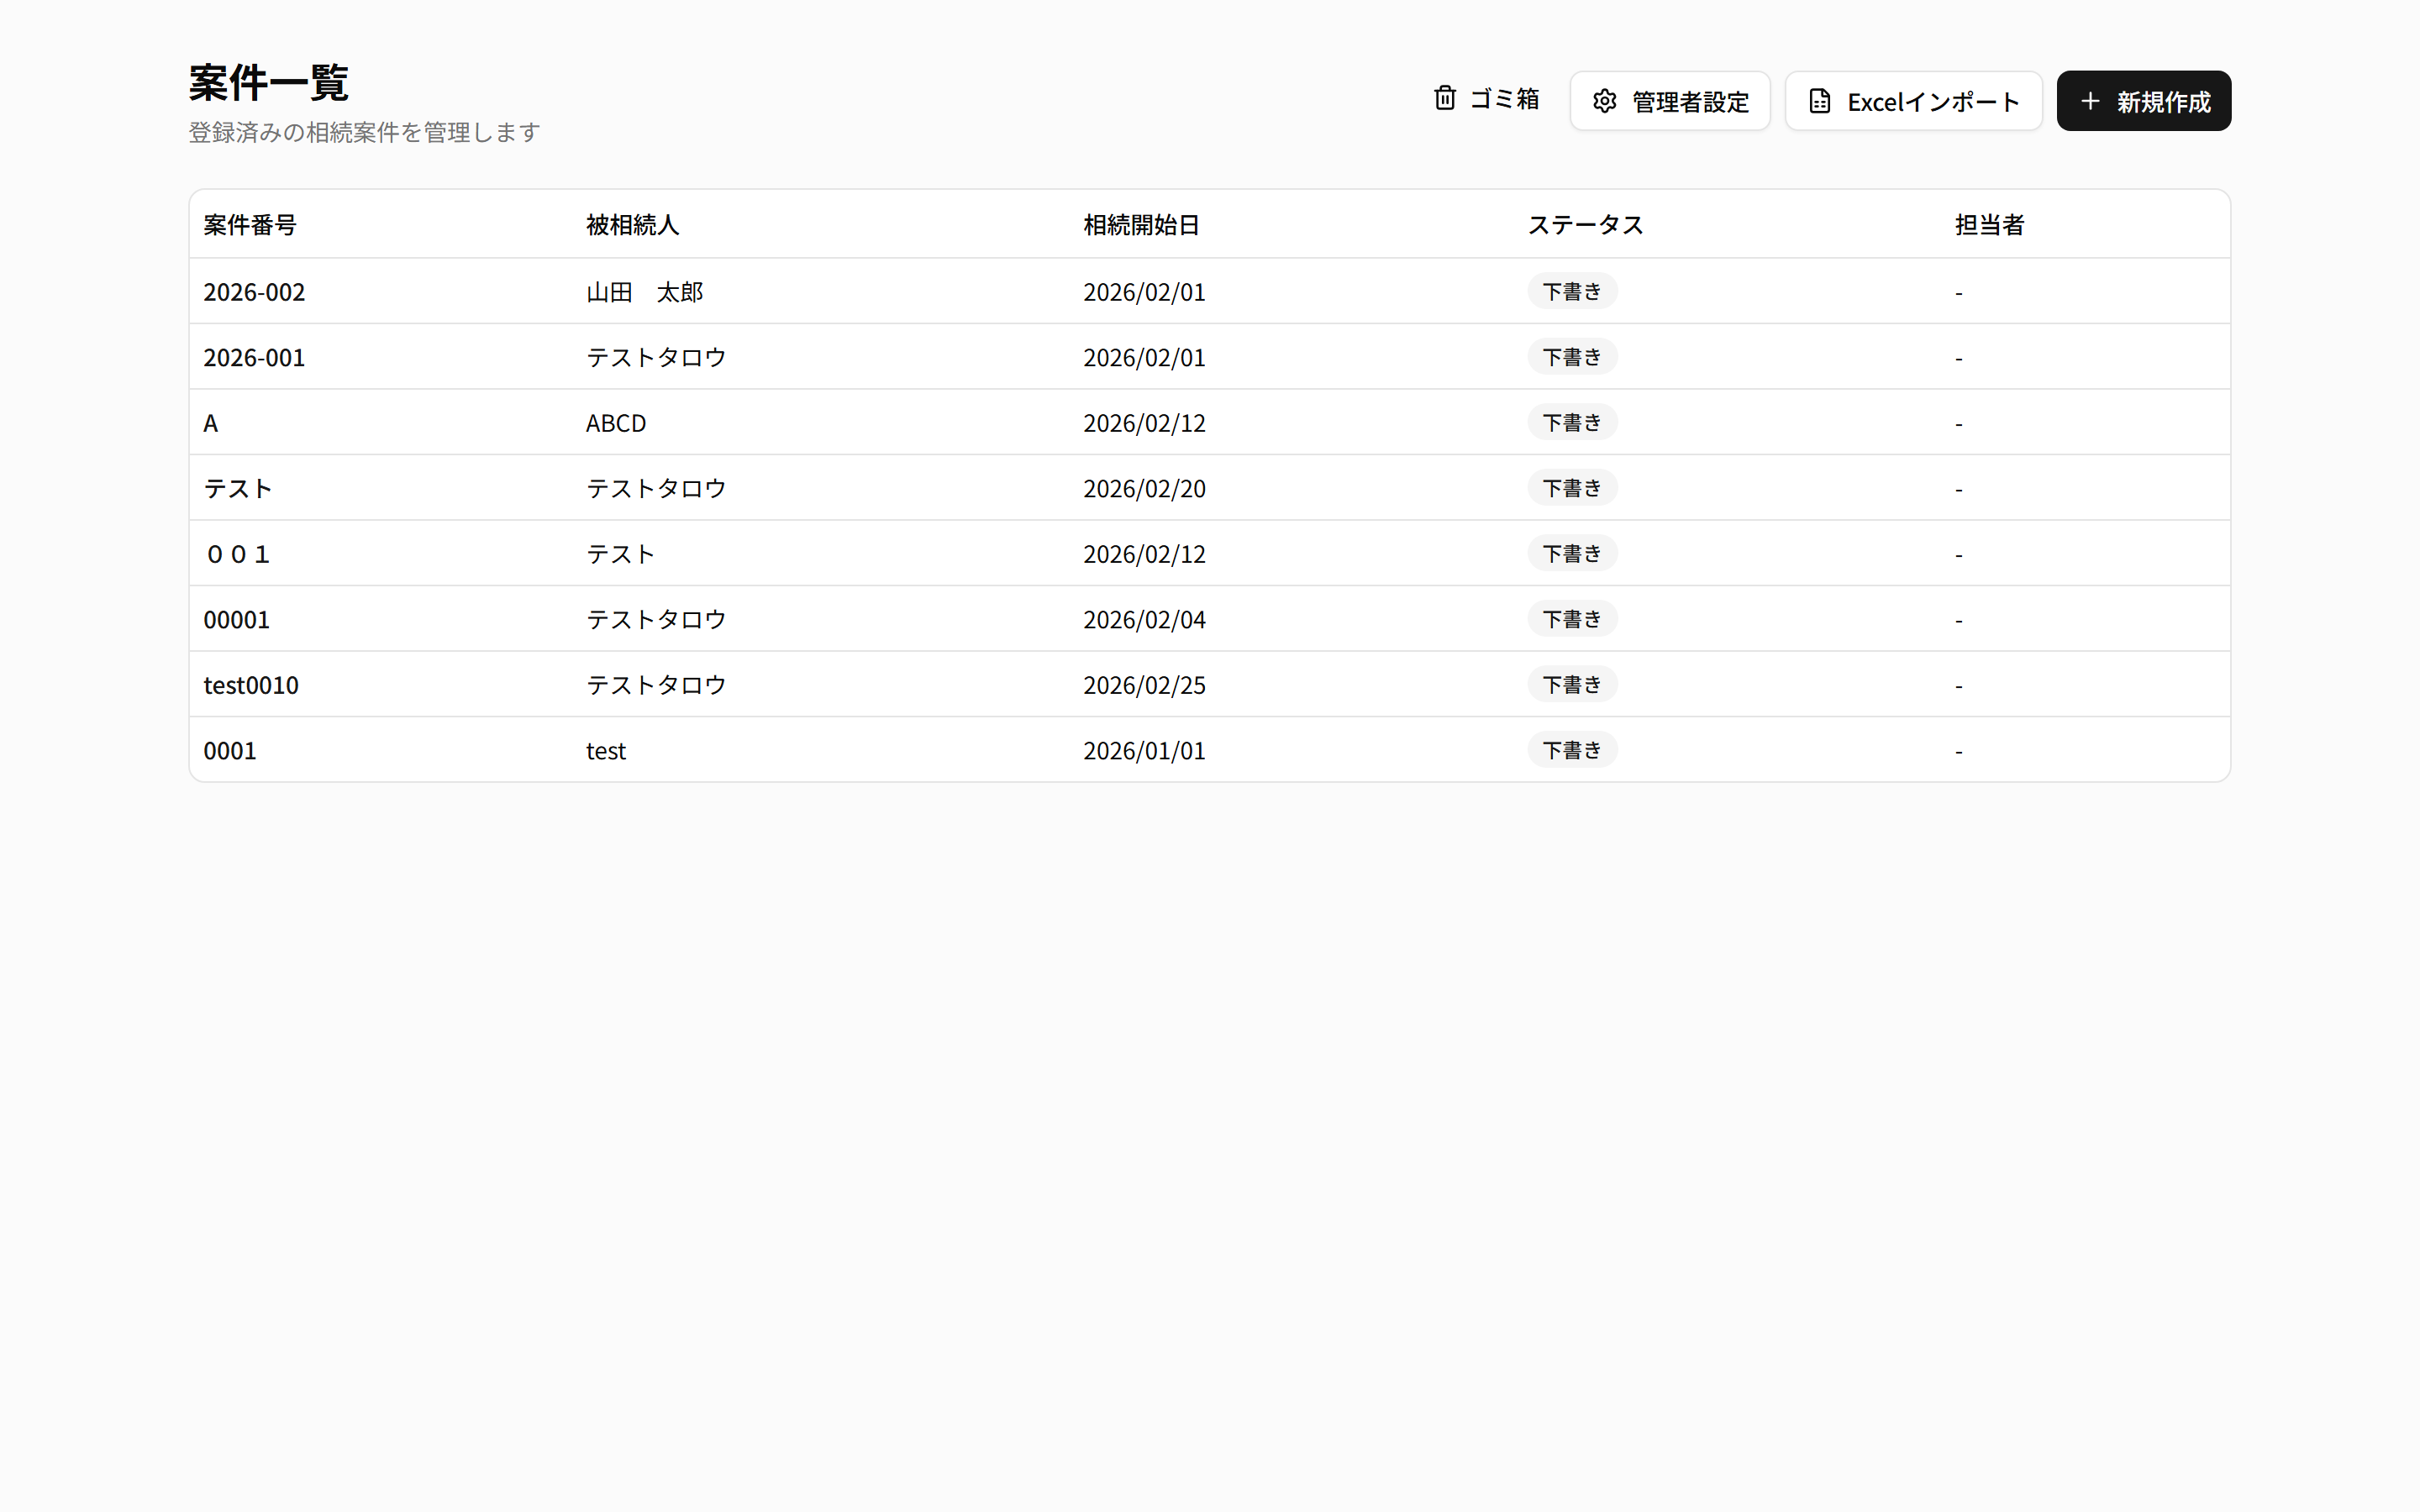Image resolution: width=2420 pixels, height=1512 pixels.
Task: Click the gear icon for 管理者設定
Action: click(x=1604, y=101)
